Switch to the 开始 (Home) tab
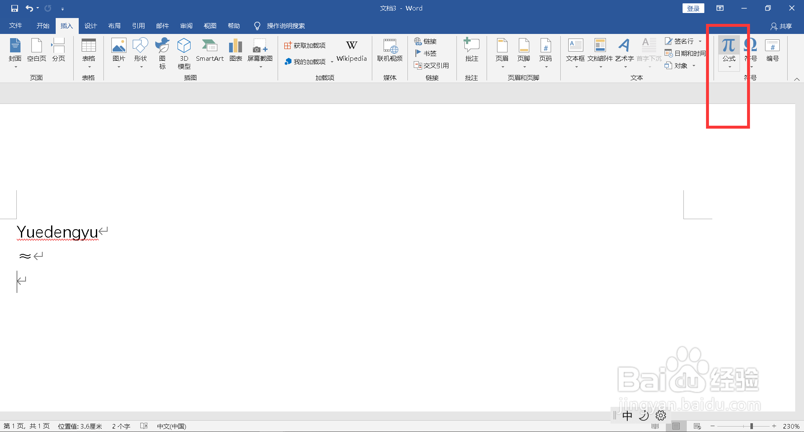 [43, 26]
